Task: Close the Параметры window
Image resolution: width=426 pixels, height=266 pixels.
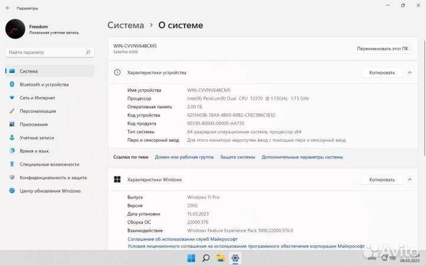Action: coord(418,5)
